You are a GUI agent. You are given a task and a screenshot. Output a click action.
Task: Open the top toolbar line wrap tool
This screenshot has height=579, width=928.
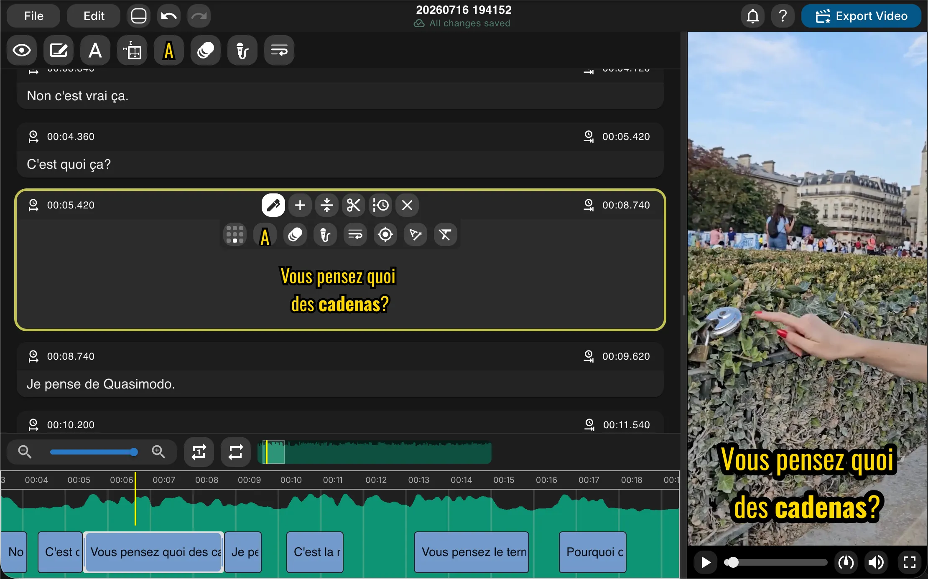(x=279, y=51)
